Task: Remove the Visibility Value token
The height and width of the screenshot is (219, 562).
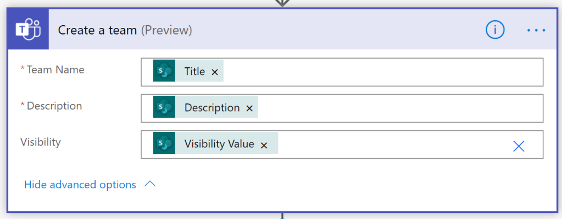Action: 264,145
